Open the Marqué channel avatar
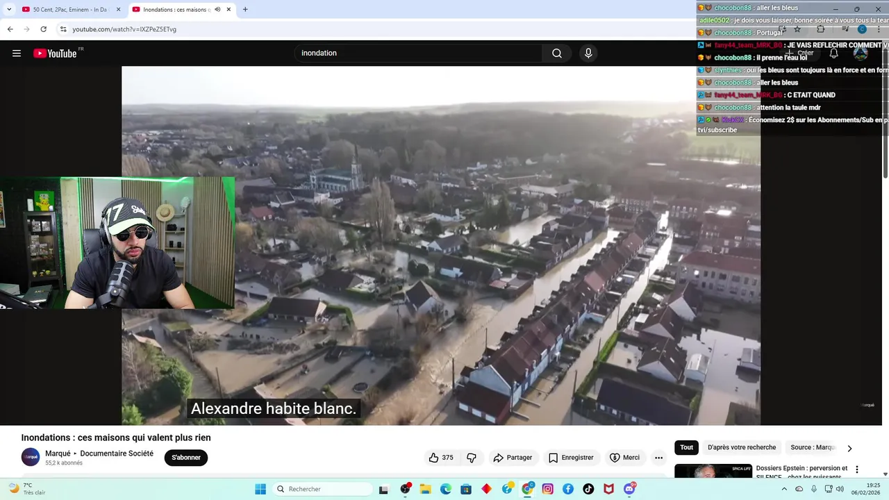 pos(31,457)
